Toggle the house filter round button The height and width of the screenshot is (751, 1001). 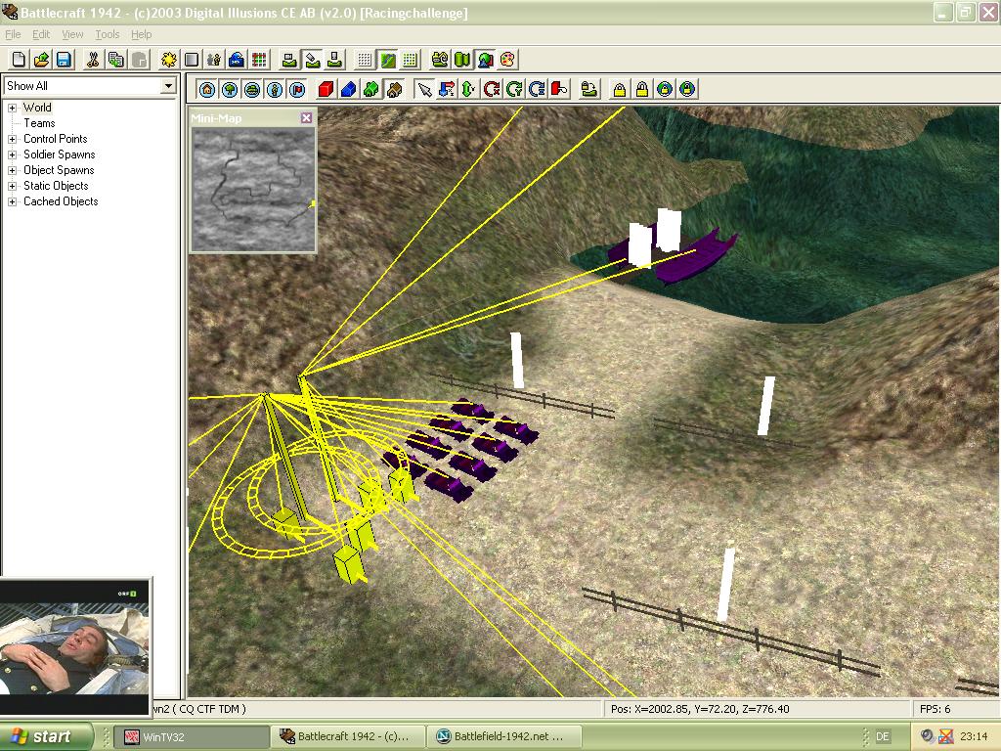click(207, 89)
